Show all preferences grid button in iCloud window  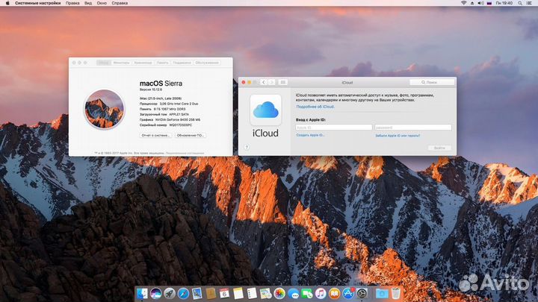pyautogui.click(x=283, y=82)
